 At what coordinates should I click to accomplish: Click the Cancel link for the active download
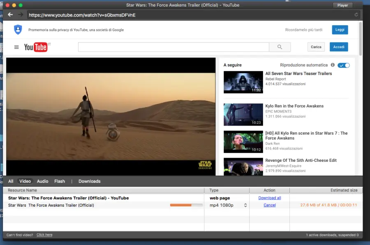pos(269,205)
